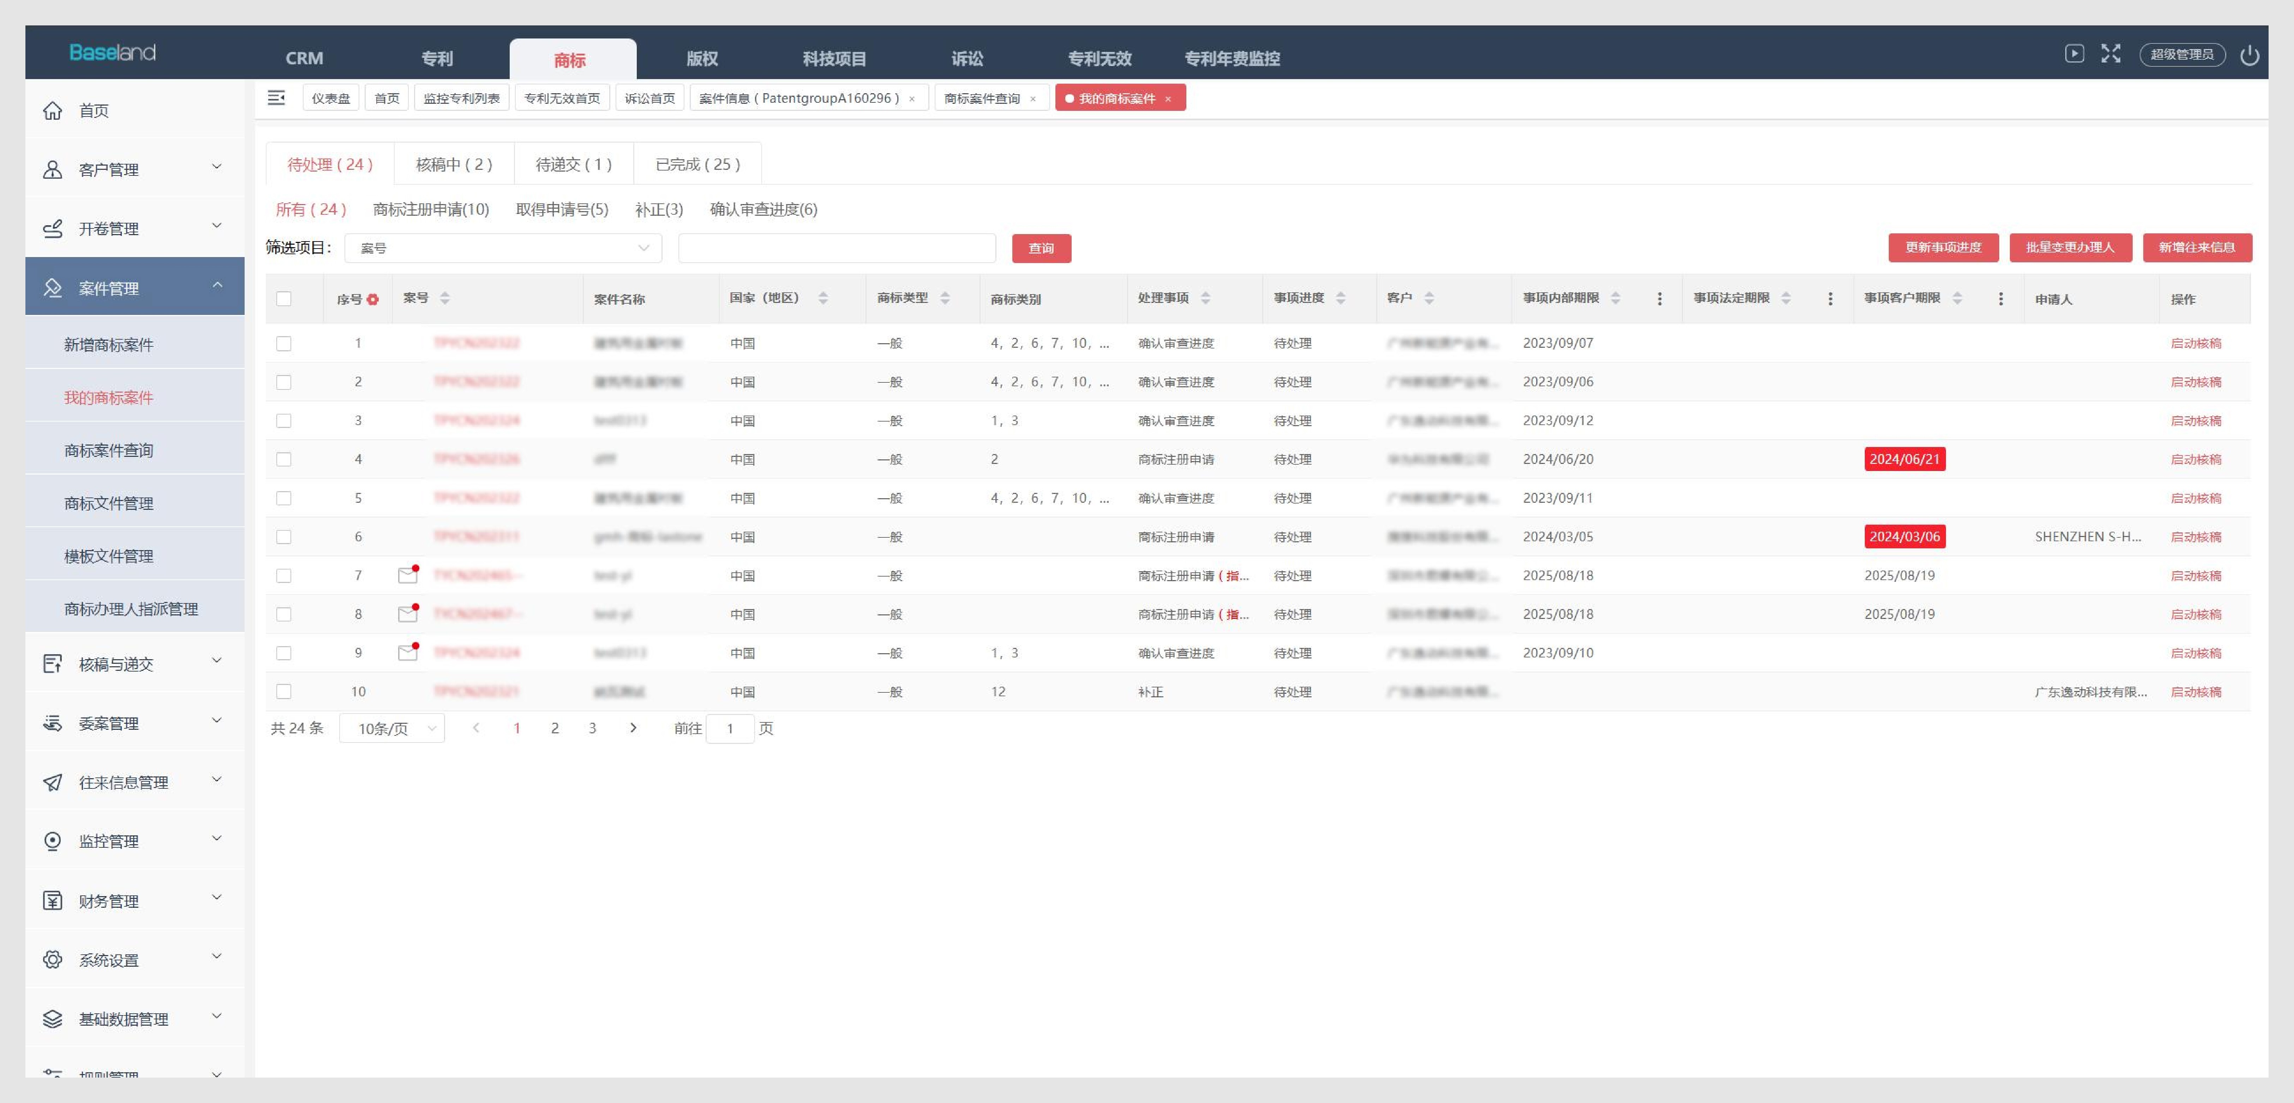Expand the 财务管理 chevron
The width and height of the screenshot is (2294, 1103).
point(216,897)
